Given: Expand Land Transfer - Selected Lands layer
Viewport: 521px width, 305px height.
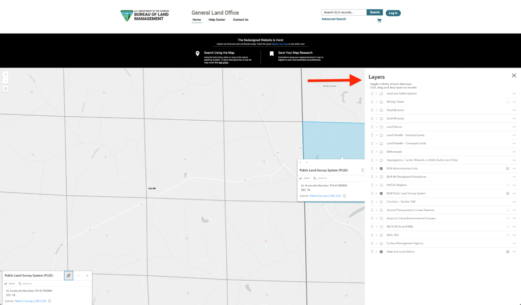Looking at the screenshot, I should coord(377,135).
